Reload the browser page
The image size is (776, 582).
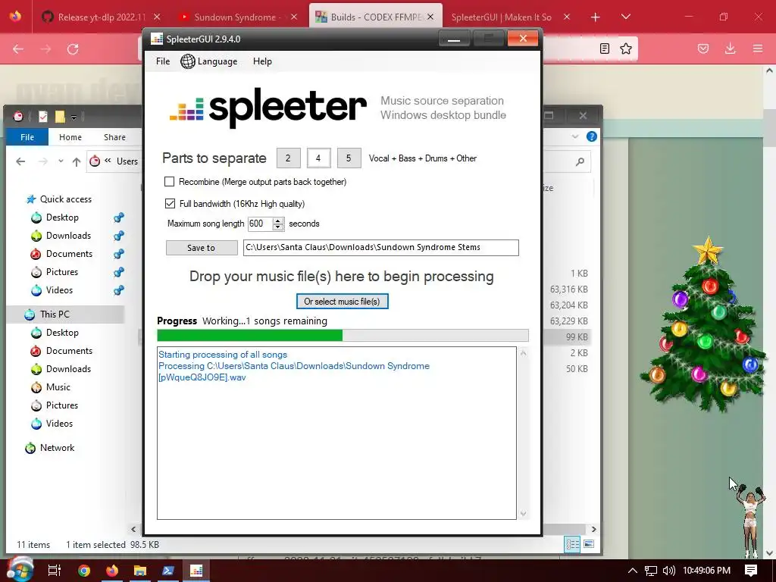[73, 49]
